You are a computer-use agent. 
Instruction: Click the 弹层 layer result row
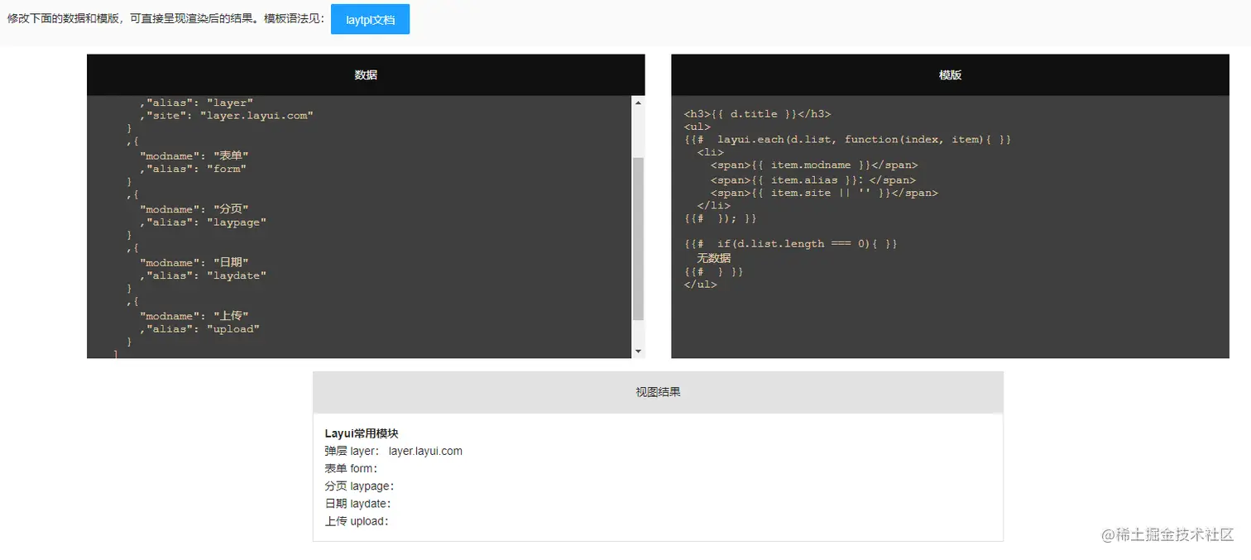393,451
